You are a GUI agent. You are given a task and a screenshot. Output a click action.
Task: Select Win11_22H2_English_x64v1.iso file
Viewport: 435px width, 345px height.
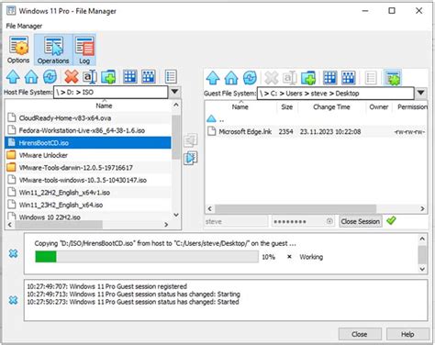88,193
